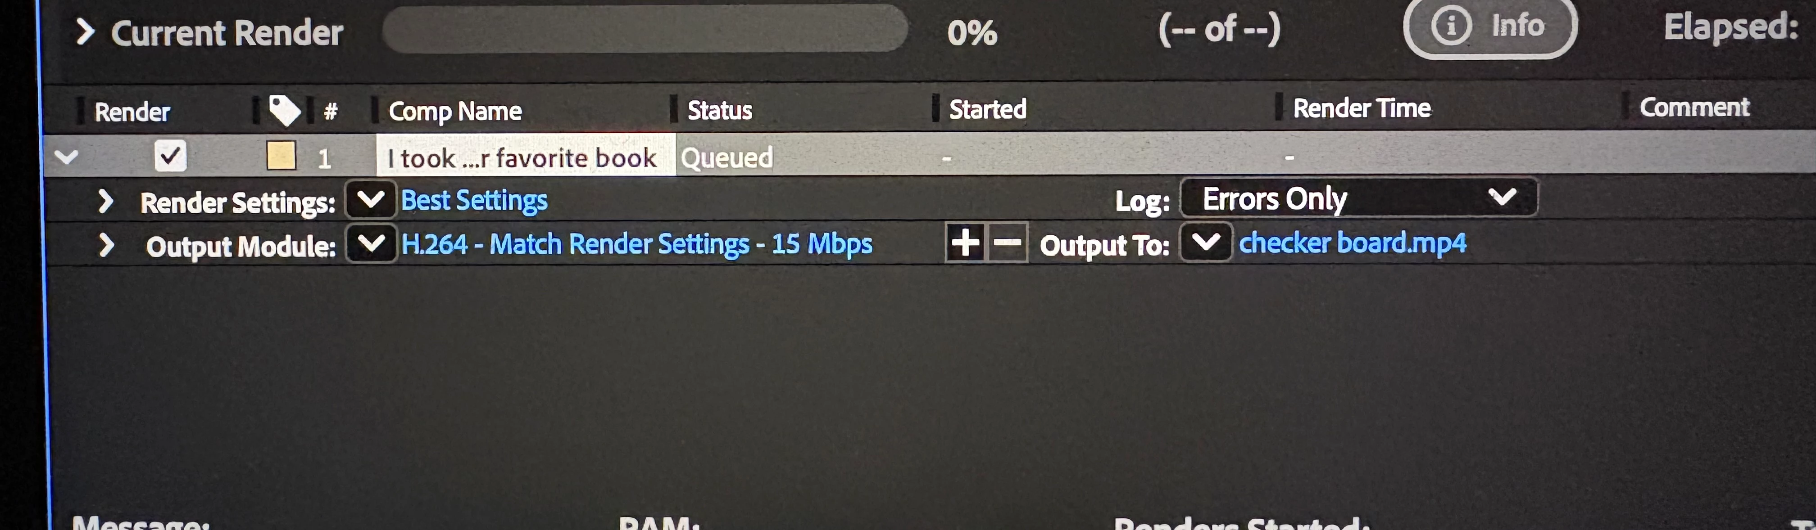Expand the Output Module details arrow

coord(106,245)
